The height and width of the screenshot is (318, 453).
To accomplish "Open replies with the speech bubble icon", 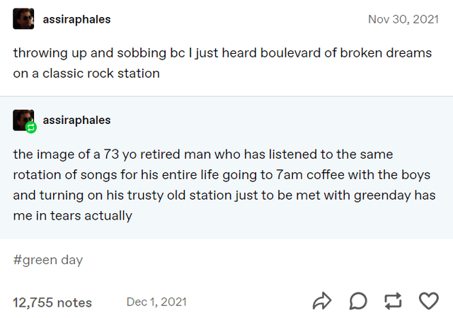I will coord(358,302).
